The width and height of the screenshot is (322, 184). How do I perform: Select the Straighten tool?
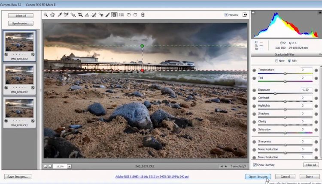[87, 15]
